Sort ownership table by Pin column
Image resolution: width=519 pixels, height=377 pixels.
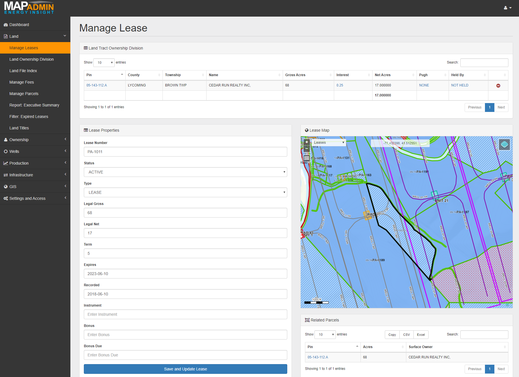(105, 75)
